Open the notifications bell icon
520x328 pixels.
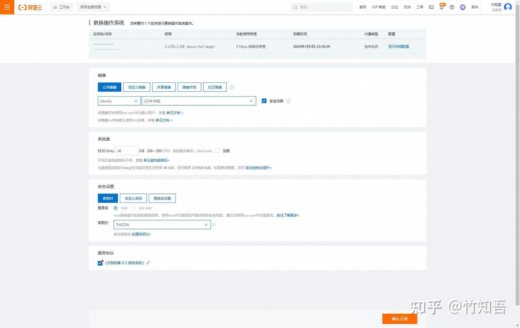(x=441, y=7)
